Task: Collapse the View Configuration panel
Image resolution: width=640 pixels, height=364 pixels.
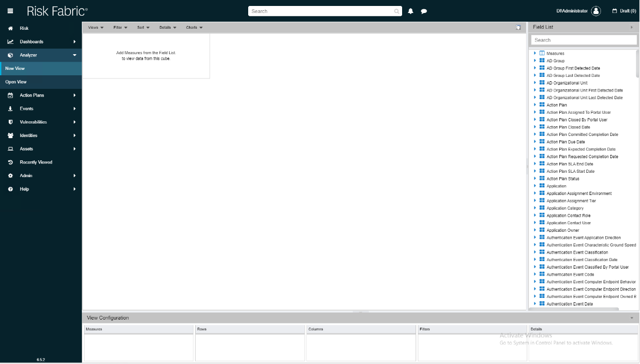Action: [x=631, y=318]
